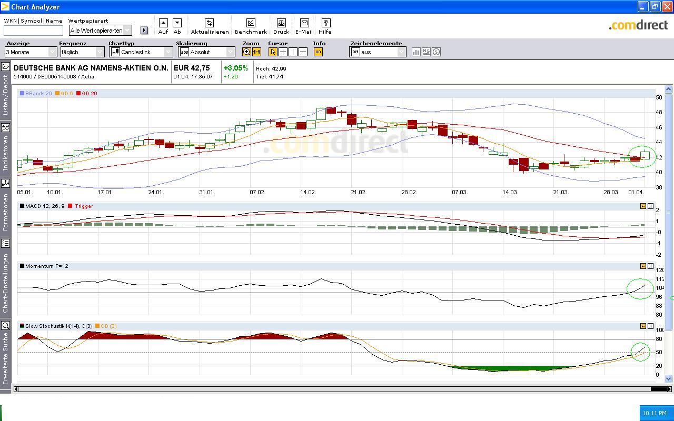Viewport: 674px width, 421px height.
Task: Click the news icon beside Zeichenelemente
Action: tap(426, 52)
